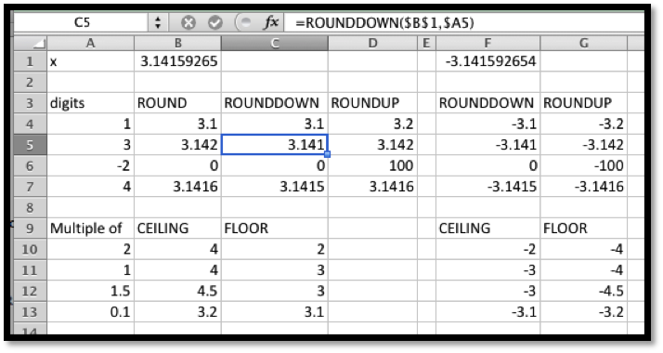Click cell D5 showing 3.142
The image size is (663, 353).
(372, 145)
